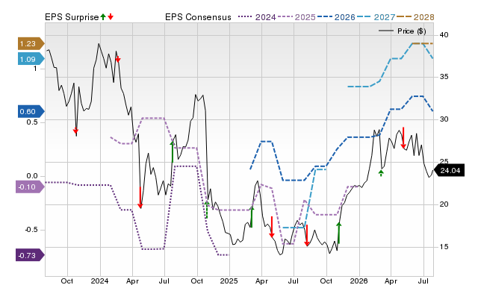Click the 20 label on the price axis
Screen dimensions: 478x285
coord(444,204)
